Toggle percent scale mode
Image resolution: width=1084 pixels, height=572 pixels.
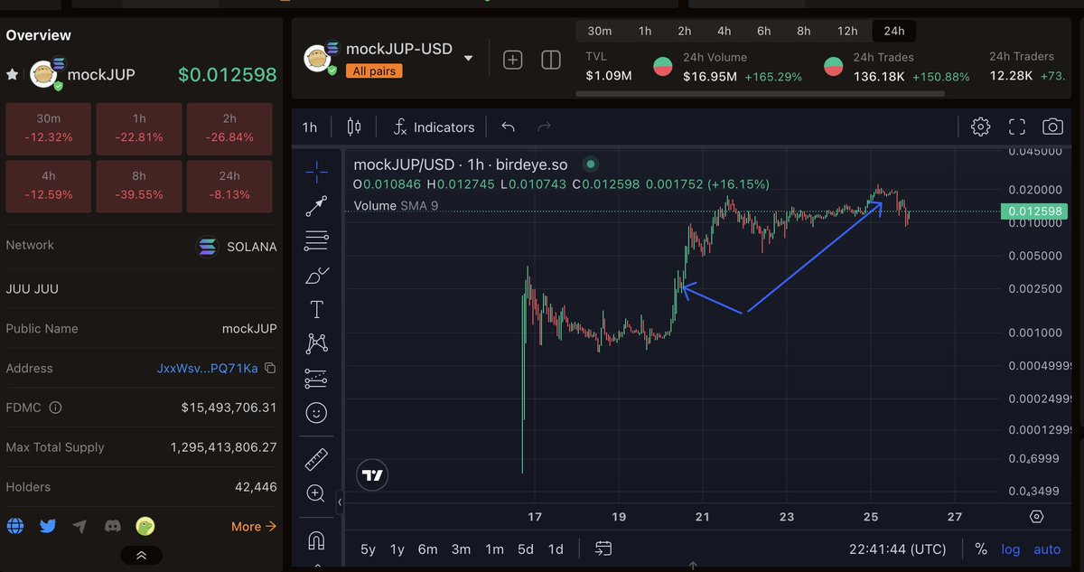click(x=980, y=549)
